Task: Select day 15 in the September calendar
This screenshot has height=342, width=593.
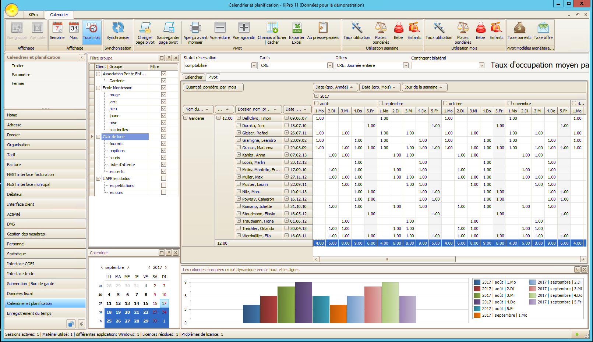Action: [x=146, y=303]
